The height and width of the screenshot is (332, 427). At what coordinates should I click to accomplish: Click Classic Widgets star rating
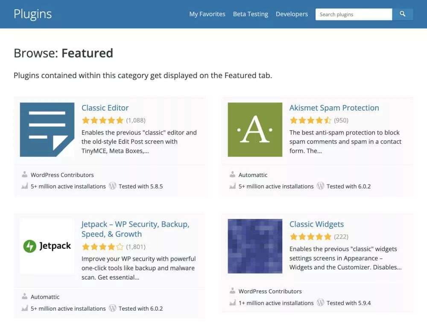tap(310, 237)
